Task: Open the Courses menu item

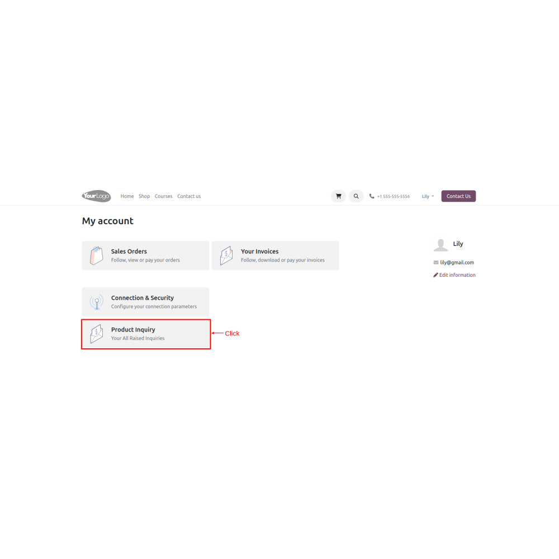Action: [x=163, y=196]
